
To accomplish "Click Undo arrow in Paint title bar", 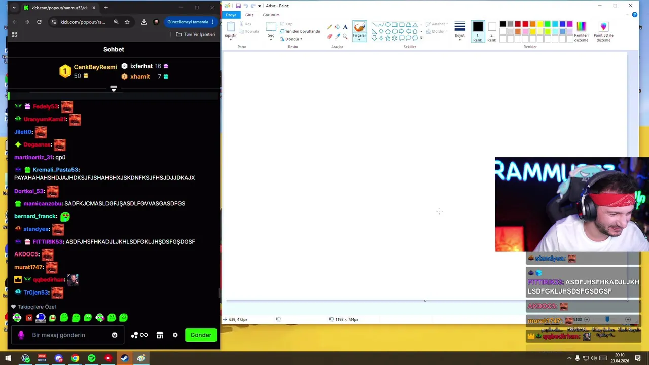I will tap(246, 6).
